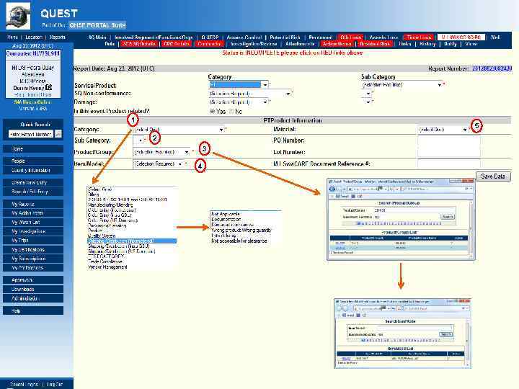Open the red Action Items tab

[x=337, y=44]
